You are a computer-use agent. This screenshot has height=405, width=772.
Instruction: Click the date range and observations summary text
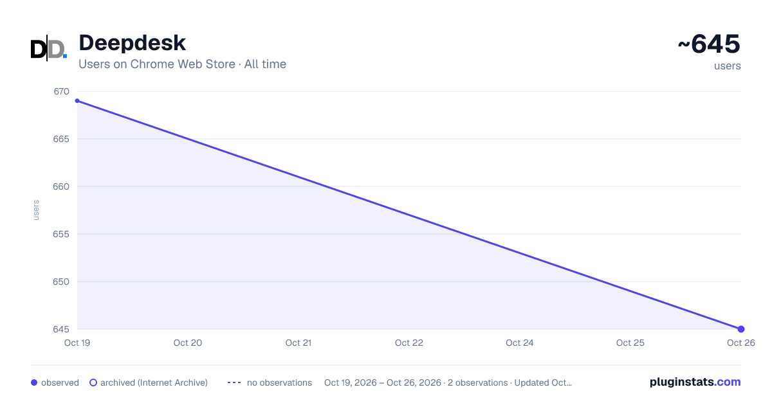(x=448, y=382)
